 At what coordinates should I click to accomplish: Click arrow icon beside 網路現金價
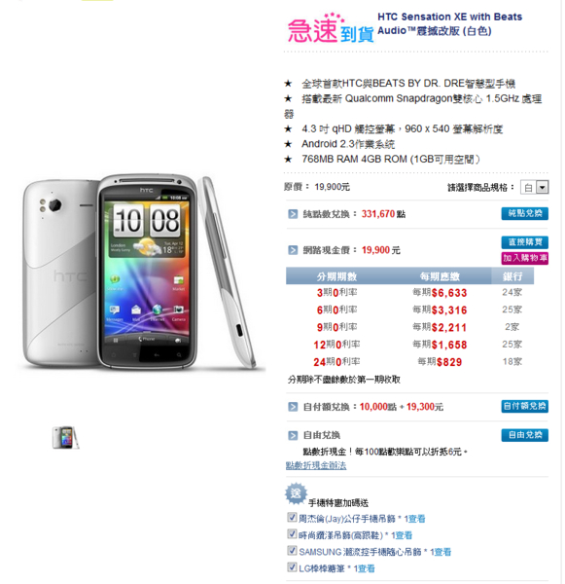(x=293, y=250)
